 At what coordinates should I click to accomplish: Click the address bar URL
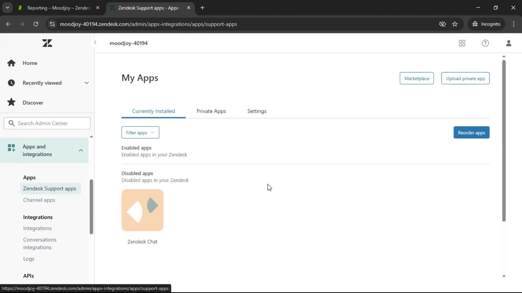click(x=148, y=24)
